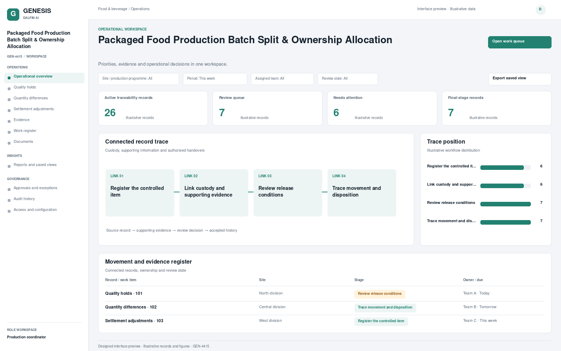Viewport: 561px width, 351px height.
Task: Click Trace movement and dis… progress bar
Action: coord(506,223)
